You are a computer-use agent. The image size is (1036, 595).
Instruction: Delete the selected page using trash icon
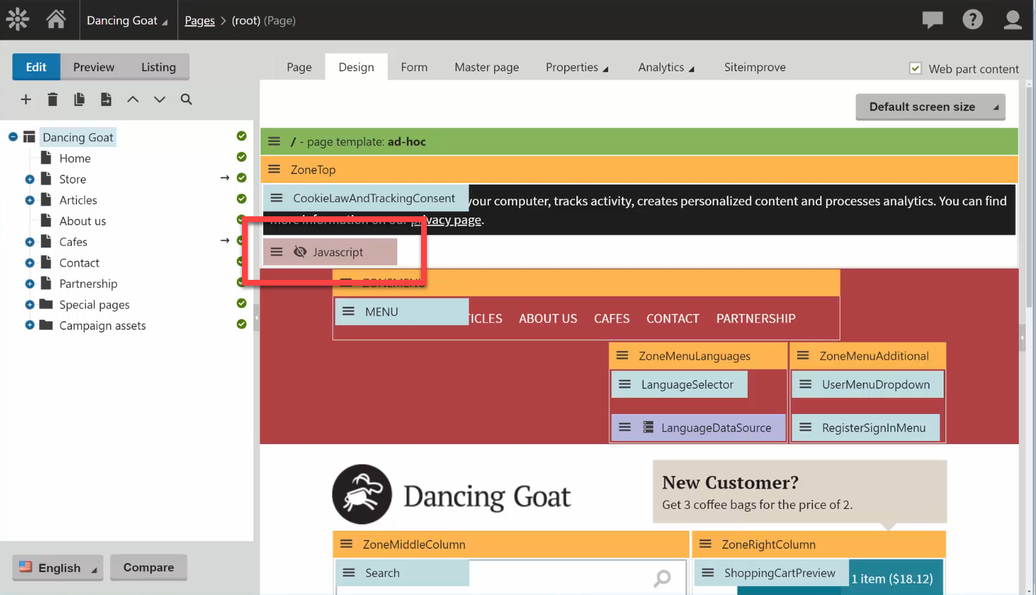click(x=53, y=99)
